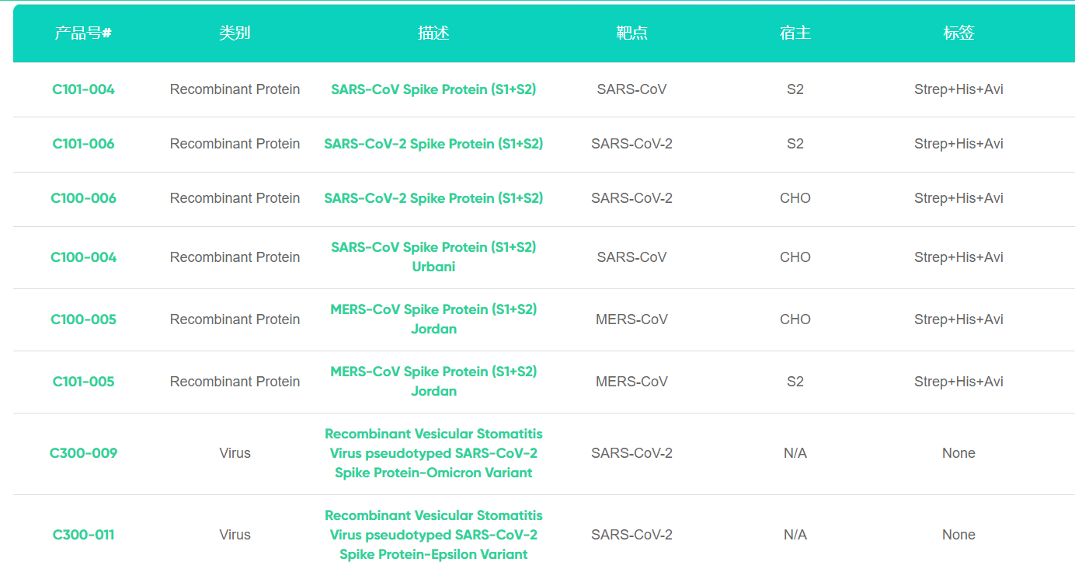Viewport: 1075px width, 576px height.
Task: Click product link C101-005
Action: pos(83,382)
